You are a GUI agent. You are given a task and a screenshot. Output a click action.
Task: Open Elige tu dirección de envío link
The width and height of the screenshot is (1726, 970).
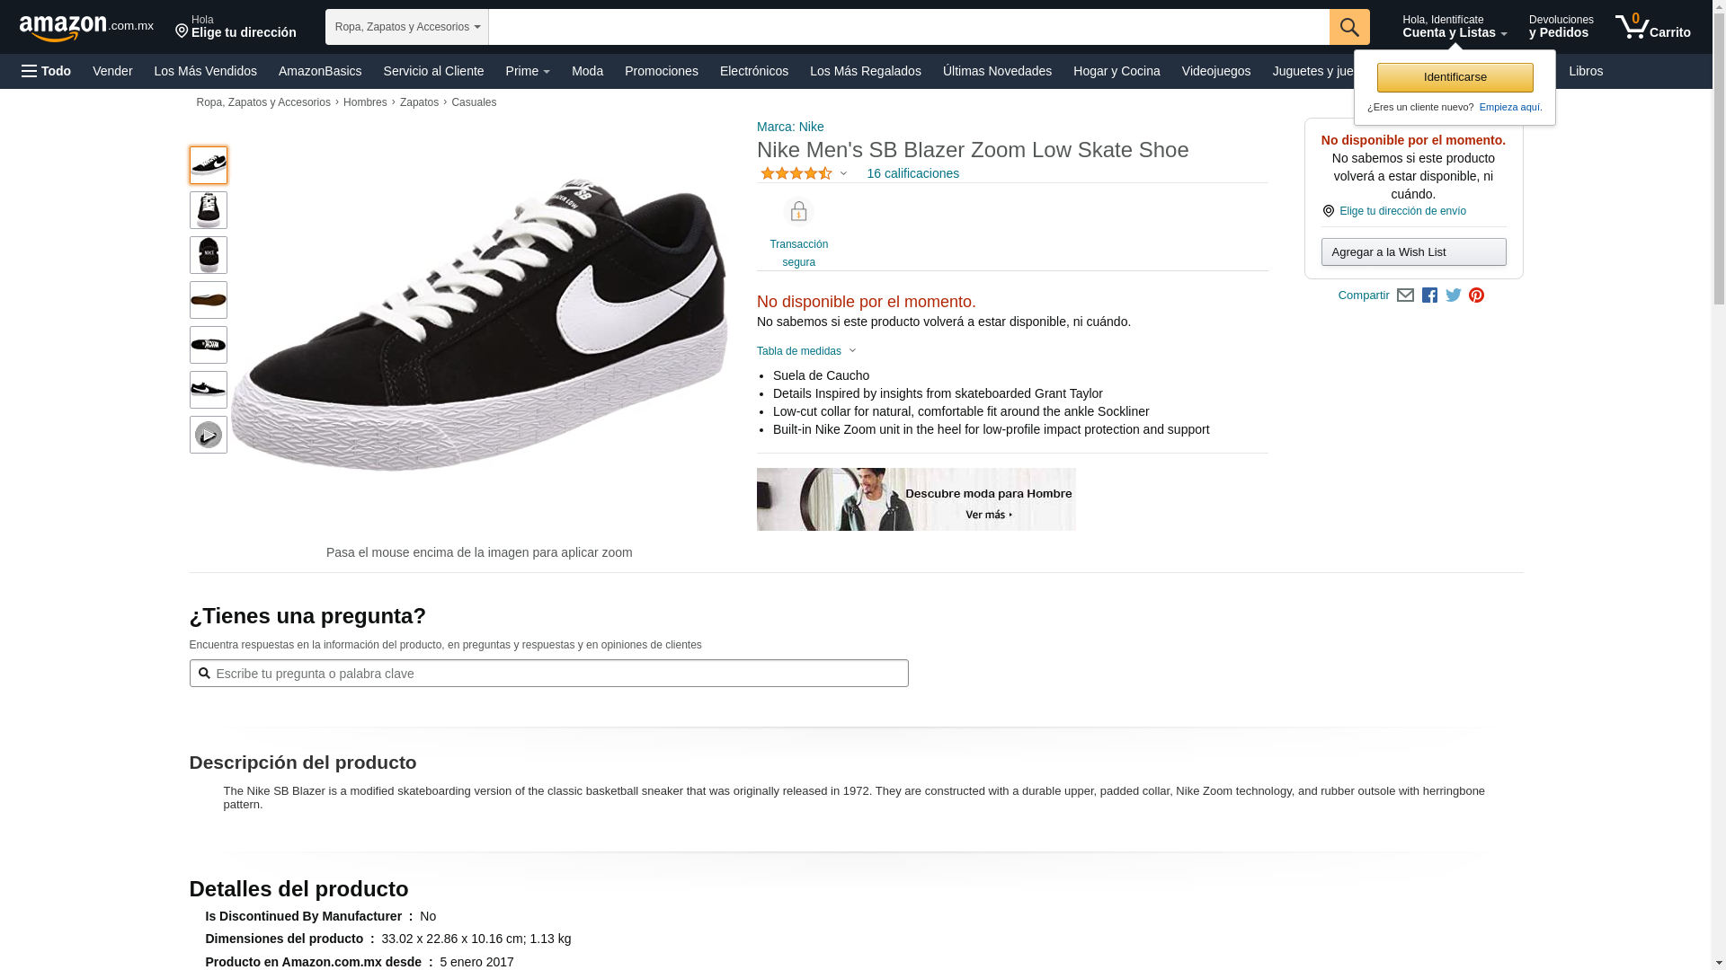pos(1402,211)
